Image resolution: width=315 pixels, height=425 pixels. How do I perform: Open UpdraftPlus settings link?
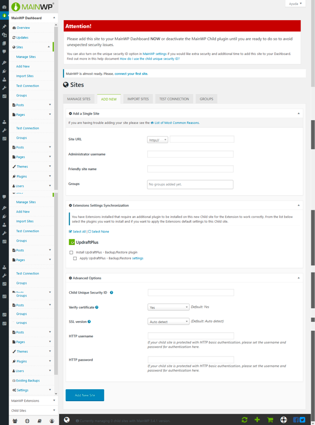click(138, 258)
